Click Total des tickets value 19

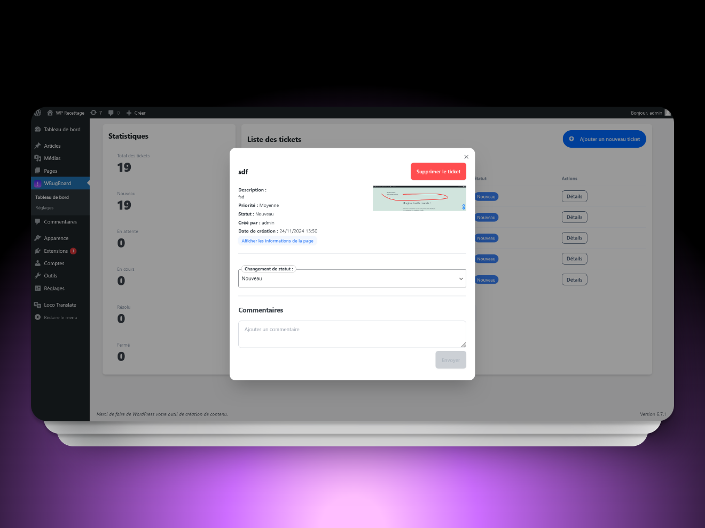tap(124, 167)
